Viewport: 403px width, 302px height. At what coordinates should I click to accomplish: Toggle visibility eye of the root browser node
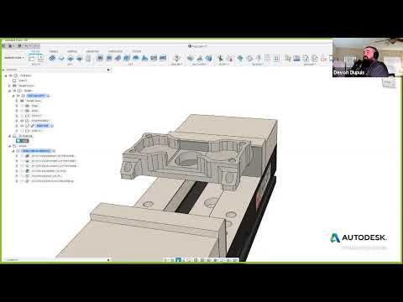11,75
